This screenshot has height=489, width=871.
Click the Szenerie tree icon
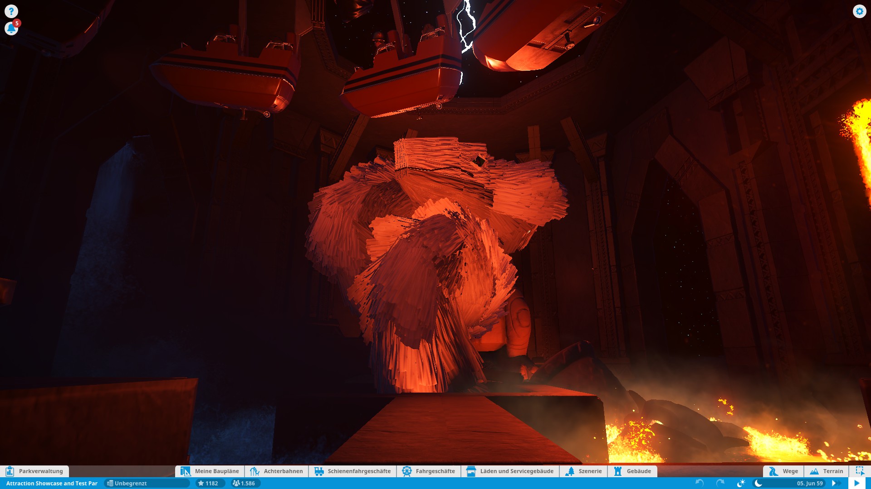pyautogui.click(x=570, y=471)
